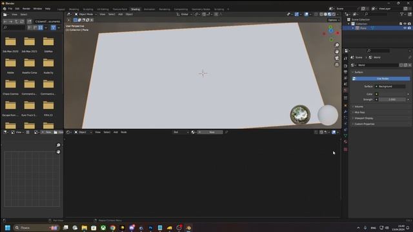Open the viewport shading options dropdown arrow
This screenshot has height=232, width=413.
pos(338,14)
